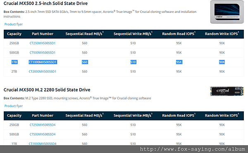Click the highlighted 90K random write value

[x=222, y=62]
